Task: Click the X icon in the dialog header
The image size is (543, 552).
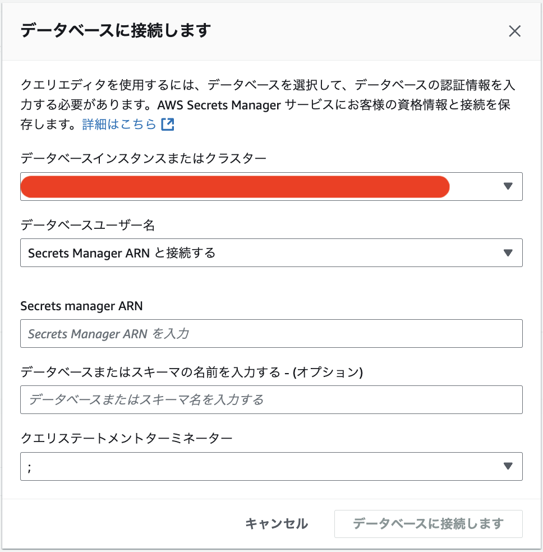Action: point(514,31)
